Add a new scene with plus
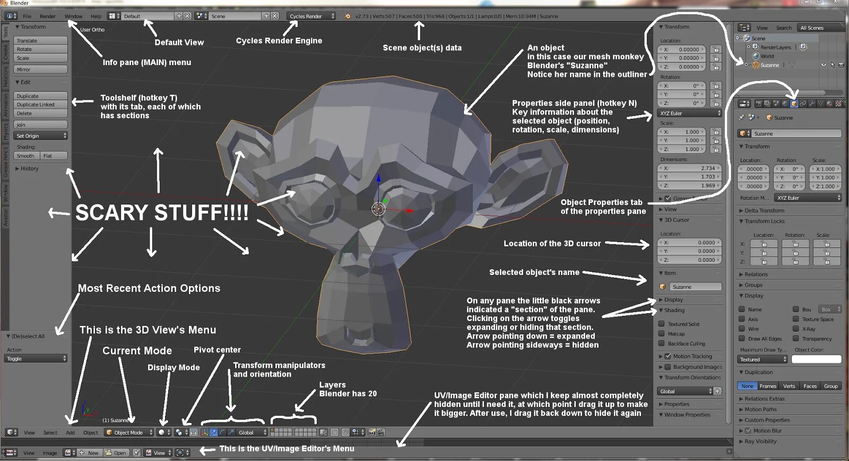 (266, 16)
